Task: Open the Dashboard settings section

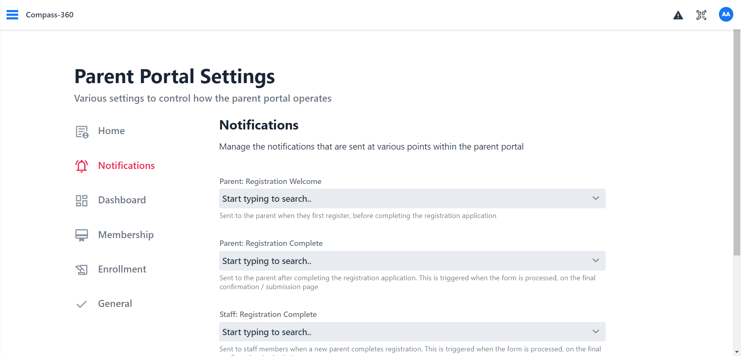Action: 122,200
